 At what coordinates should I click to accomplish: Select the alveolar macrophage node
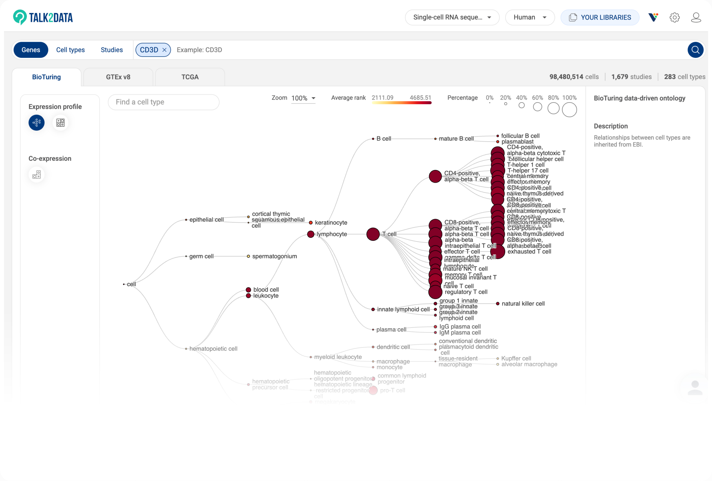(x=498, y=365)
